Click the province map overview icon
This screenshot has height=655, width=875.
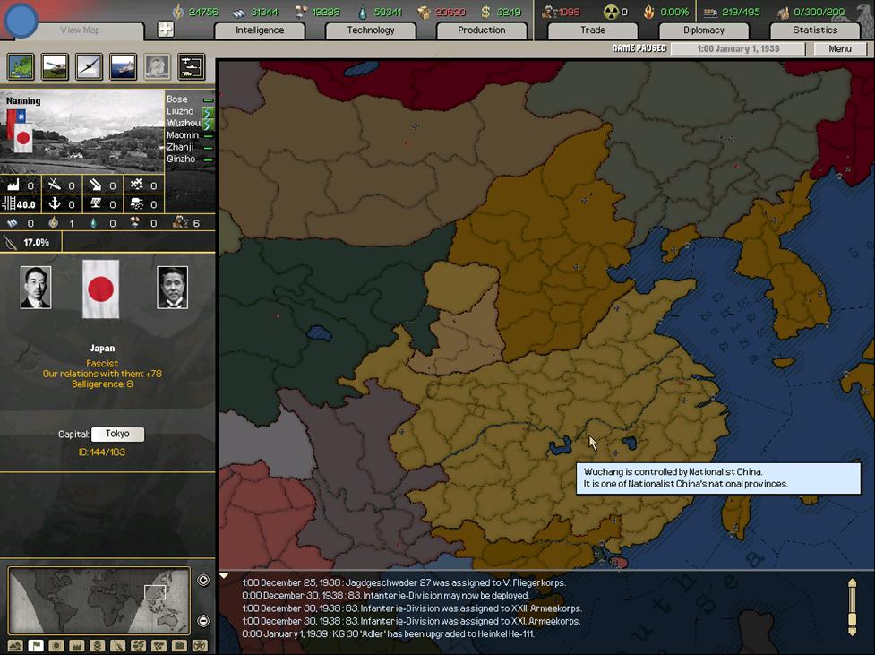coord(21,67)
